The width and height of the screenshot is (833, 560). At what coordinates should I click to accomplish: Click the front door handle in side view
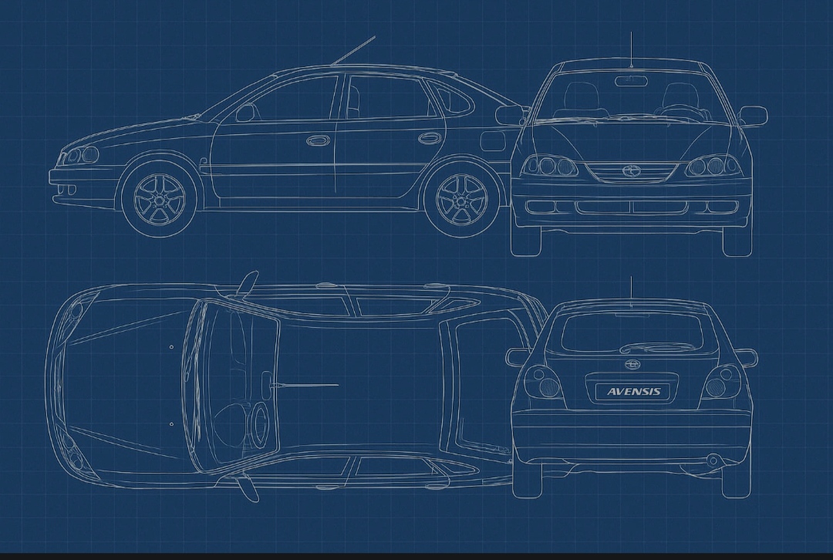tap(318, 140)
